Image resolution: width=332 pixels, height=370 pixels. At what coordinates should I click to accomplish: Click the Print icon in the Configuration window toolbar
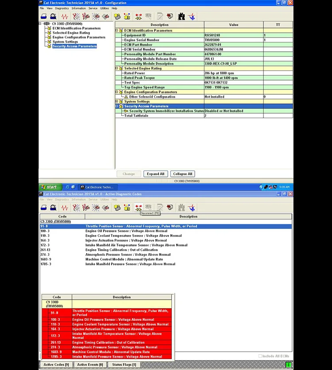(x=44, y=16)
